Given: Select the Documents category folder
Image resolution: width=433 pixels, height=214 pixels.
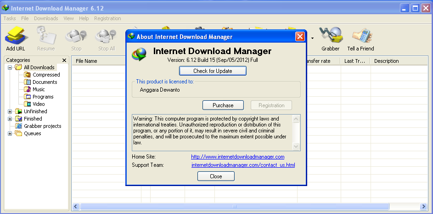Looking at the screenshot, I should pos(40,82).
